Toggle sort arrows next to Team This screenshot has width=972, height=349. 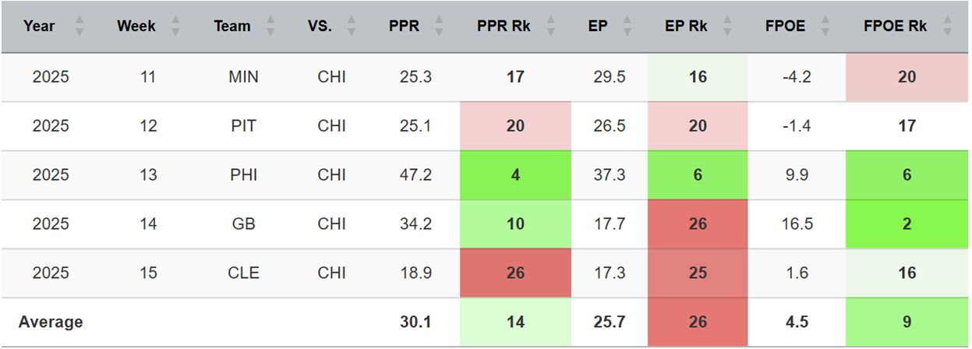point(270,26)
